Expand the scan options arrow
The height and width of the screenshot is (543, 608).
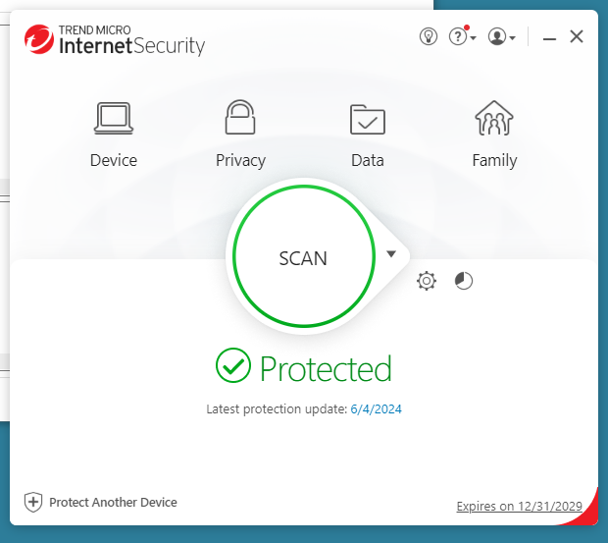(391, 254)
